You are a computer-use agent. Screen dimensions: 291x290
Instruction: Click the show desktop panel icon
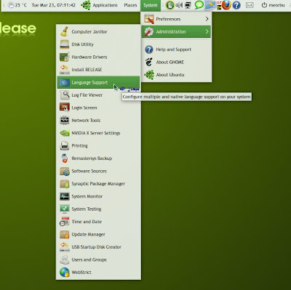[x=210, y=5]
